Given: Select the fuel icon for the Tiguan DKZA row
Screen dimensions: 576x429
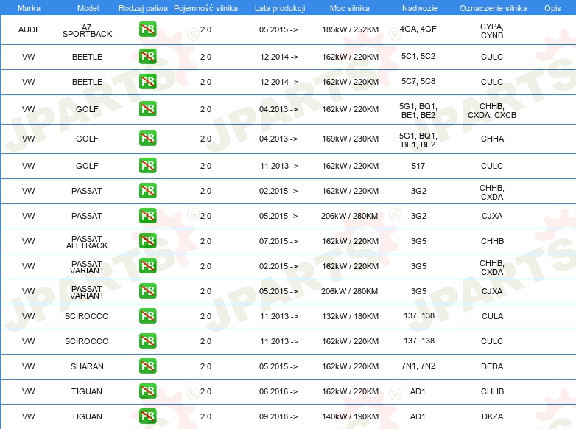Looking at the screenshot, I should point(147,416).
